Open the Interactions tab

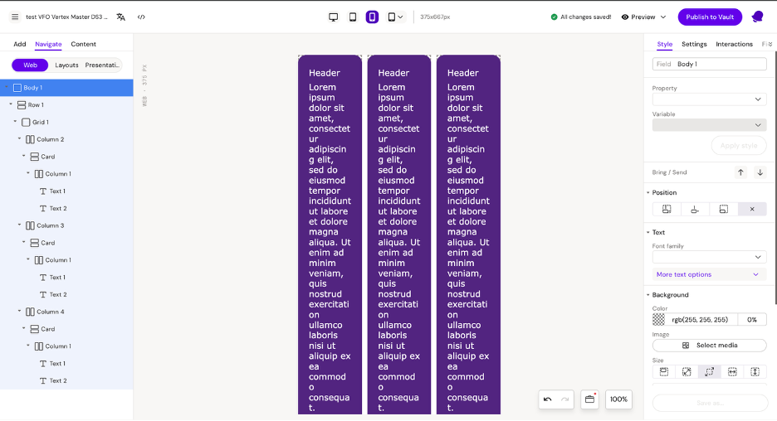734,44
